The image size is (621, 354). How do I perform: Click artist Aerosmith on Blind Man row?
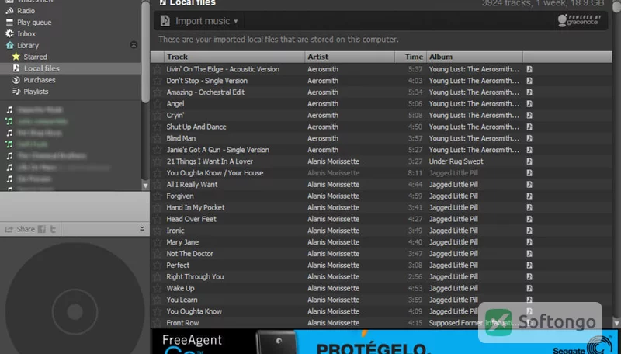(x=323, y=138)
